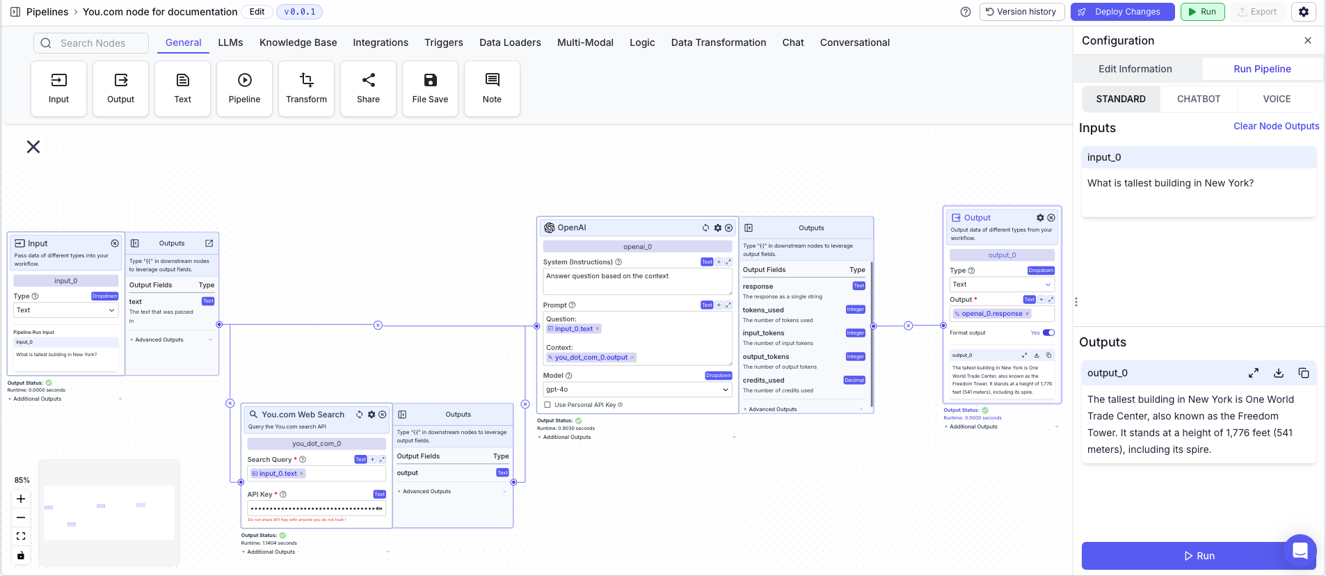Zoom in on the canvas
Viewport: 1326px width, 576px height.
(21, 499)
